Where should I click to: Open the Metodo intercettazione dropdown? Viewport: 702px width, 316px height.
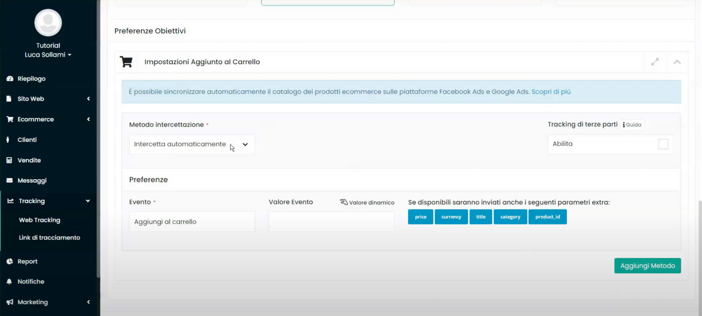(x=192, y=144)
